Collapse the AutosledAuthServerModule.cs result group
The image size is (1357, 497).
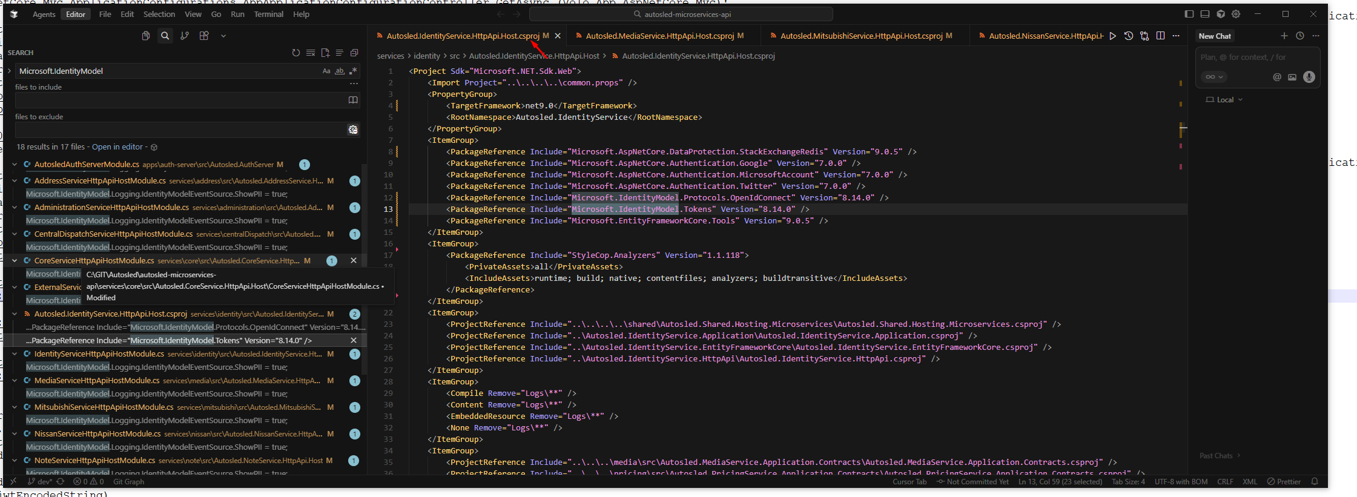pos(15,164)
